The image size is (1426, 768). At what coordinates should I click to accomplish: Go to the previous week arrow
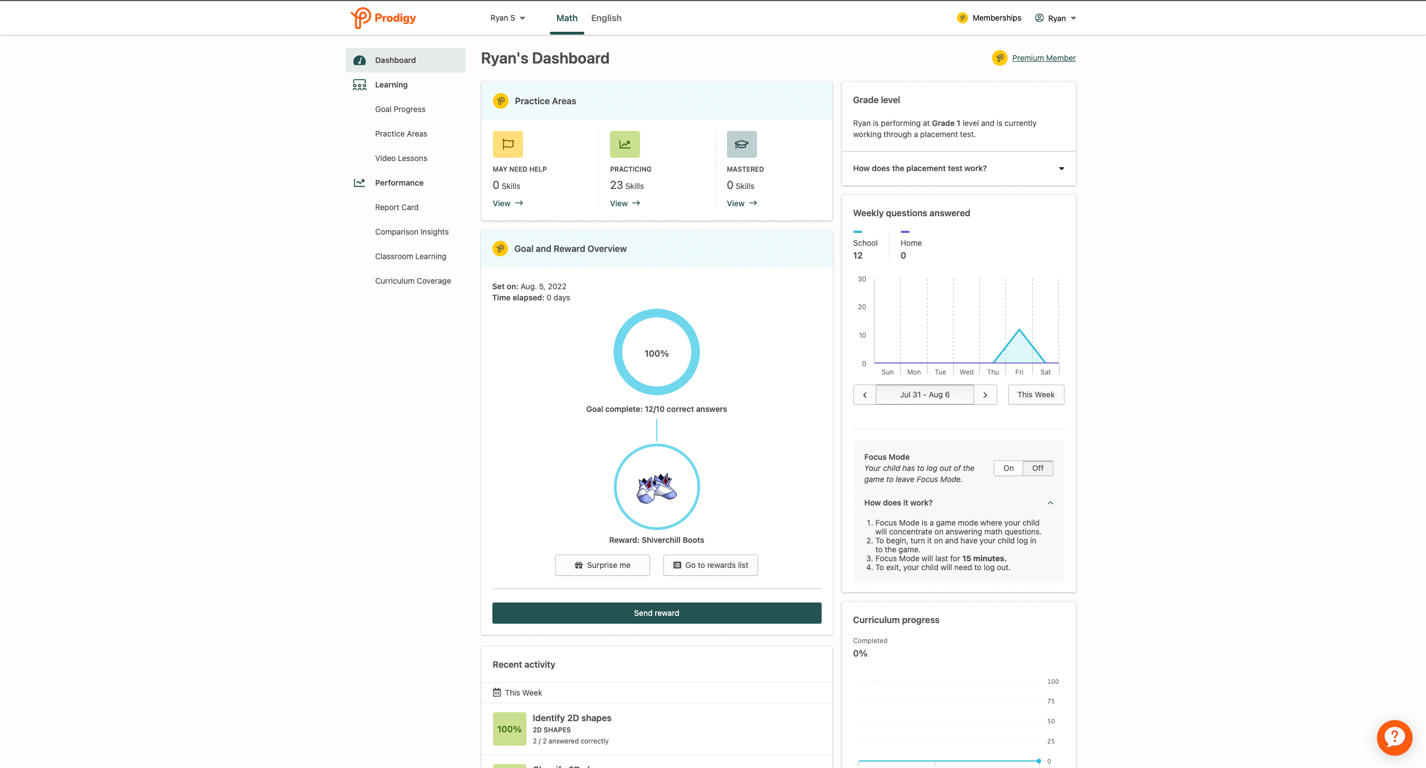click(865, 395)
